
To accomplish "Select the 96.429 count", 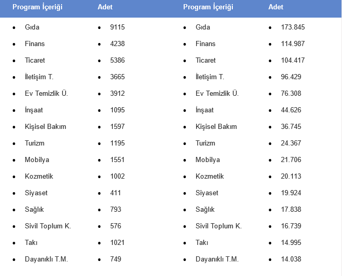I will (x=291, y=77).
